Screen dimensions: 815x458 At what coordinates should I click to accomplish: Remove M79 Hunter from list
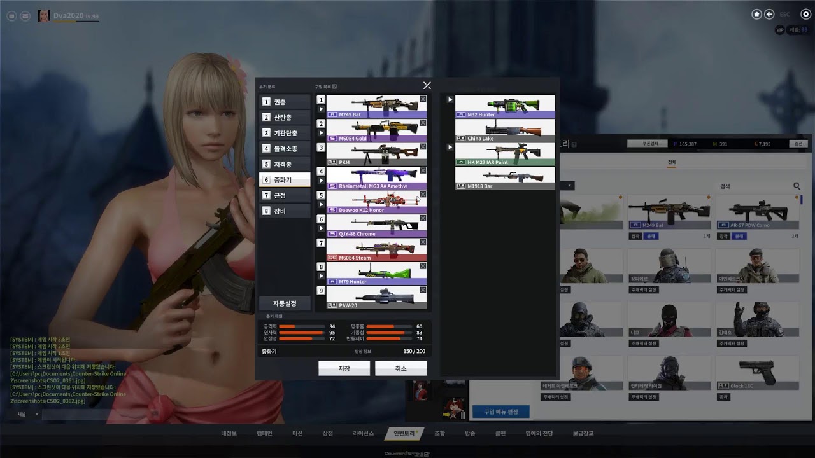tap(423, 266)
